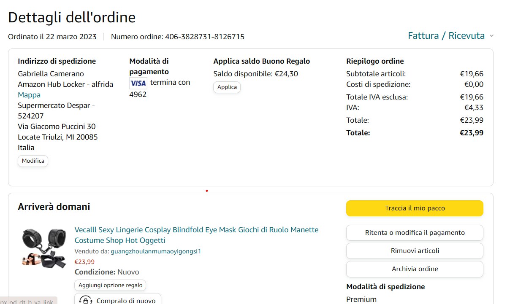The height and width of the screenshot is (304, 518).
Task: Click the Saldo disponibile €24,30 text
Action: [255, 74]
